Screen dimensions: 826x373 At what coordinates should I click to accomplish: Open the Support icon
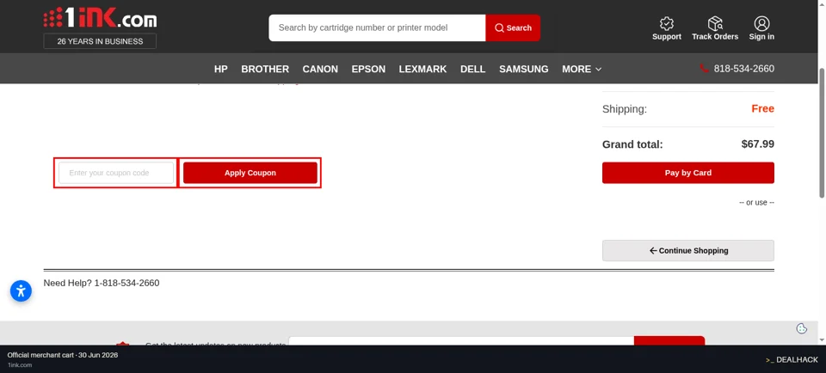(x=666, y=28)
